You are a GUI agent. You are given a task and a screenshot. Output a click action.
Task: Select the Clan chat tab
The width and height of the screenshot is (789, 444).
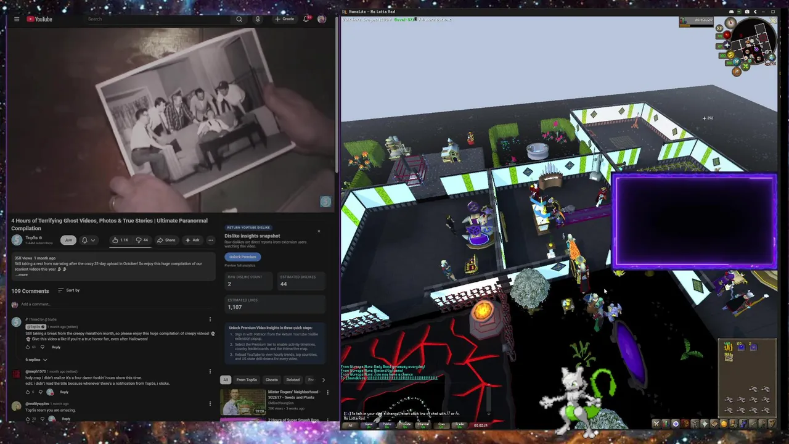(441, 425)
